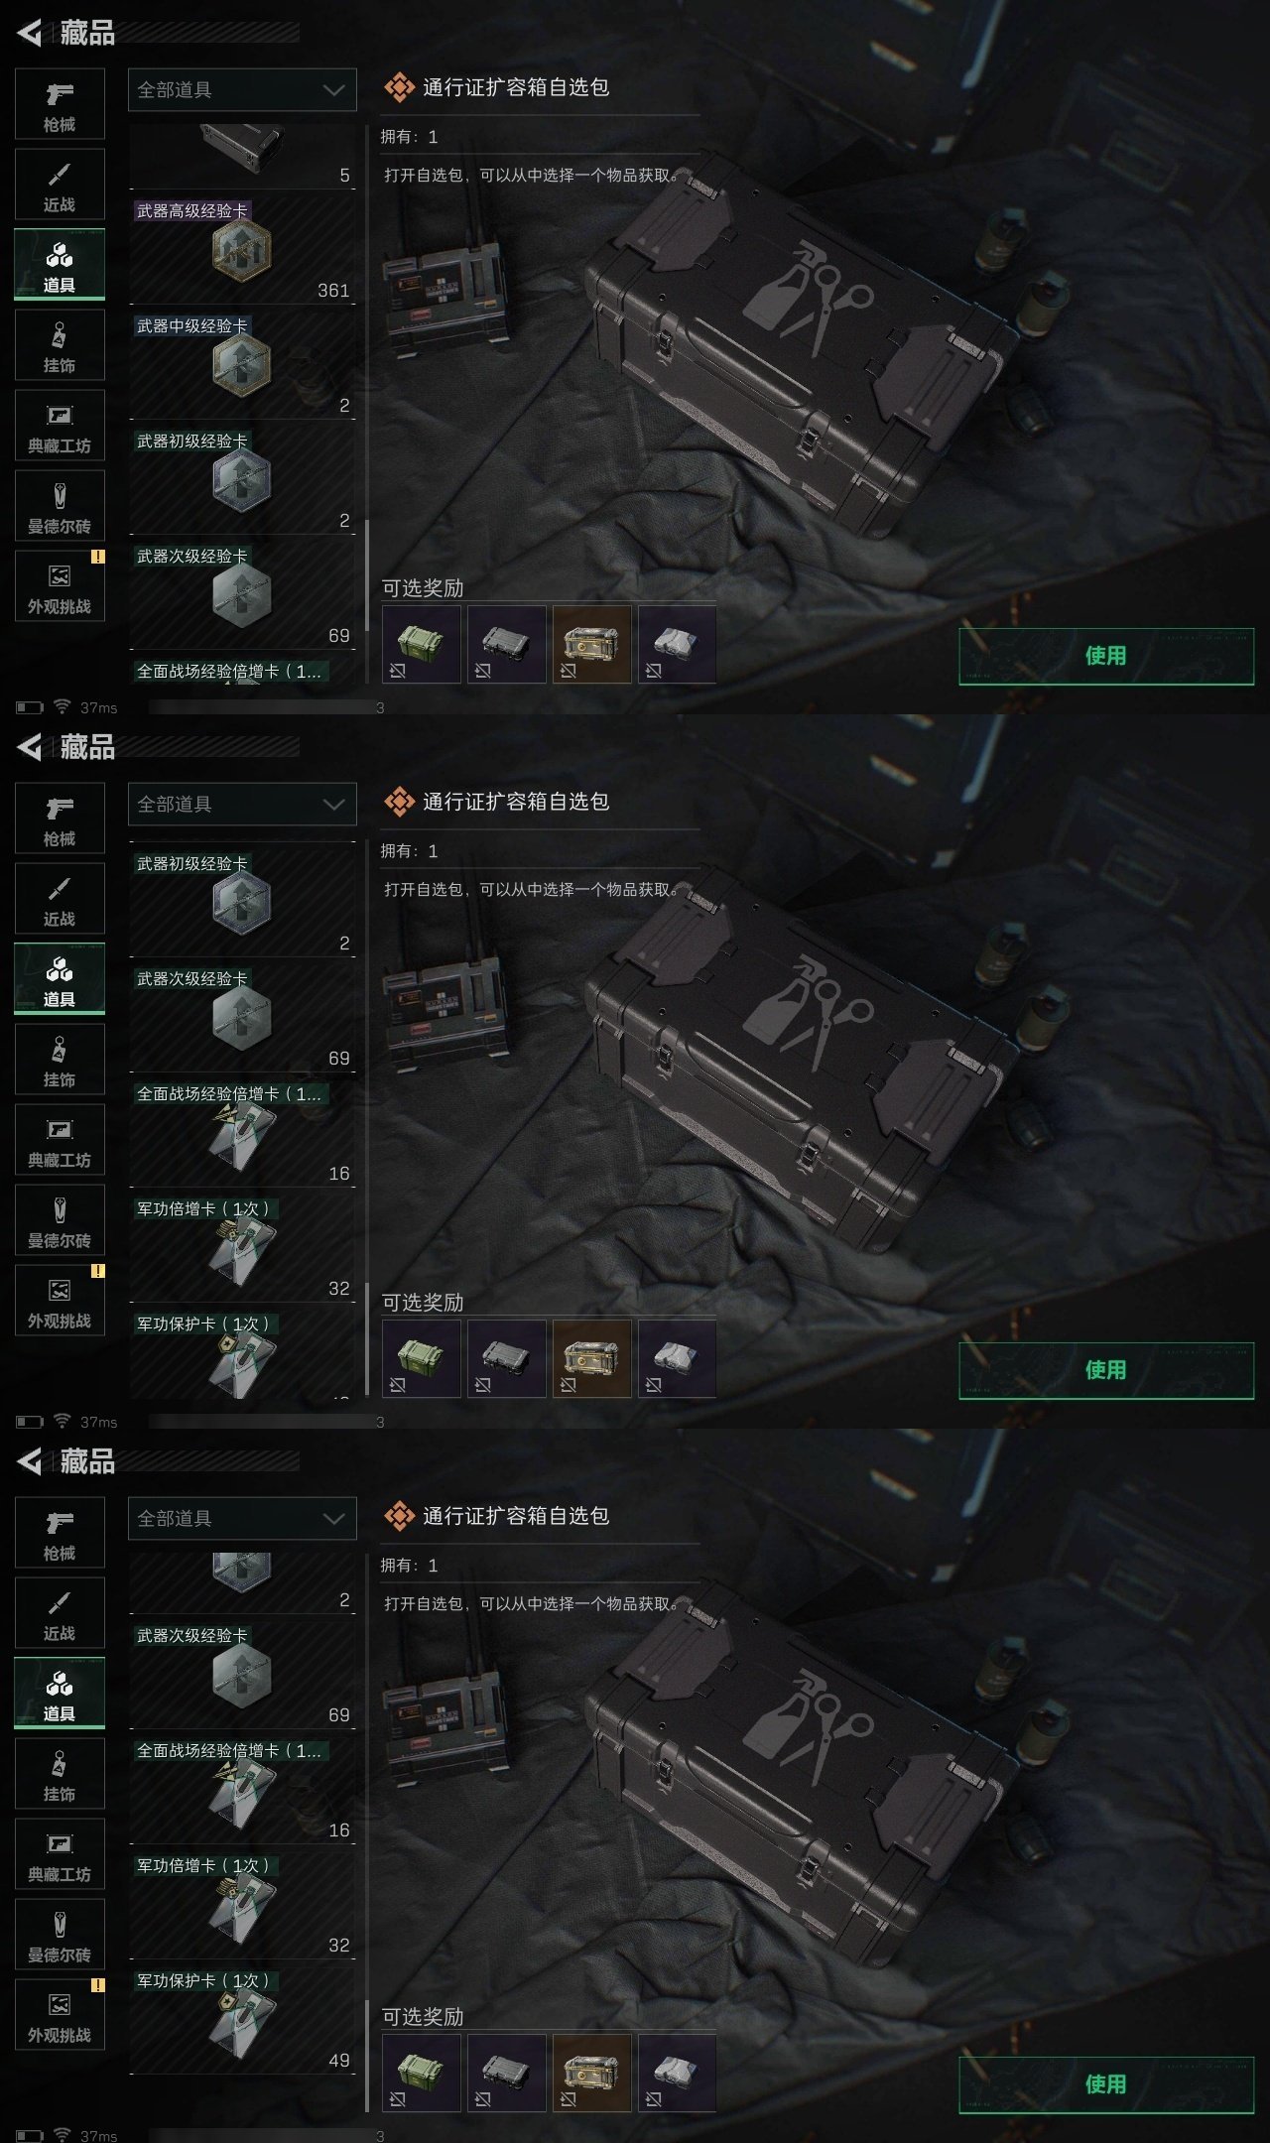The image size is (1270, 2143).
Task: Switch to the 道具 tab in second screenshot
Action: click(x=60, y=979)
